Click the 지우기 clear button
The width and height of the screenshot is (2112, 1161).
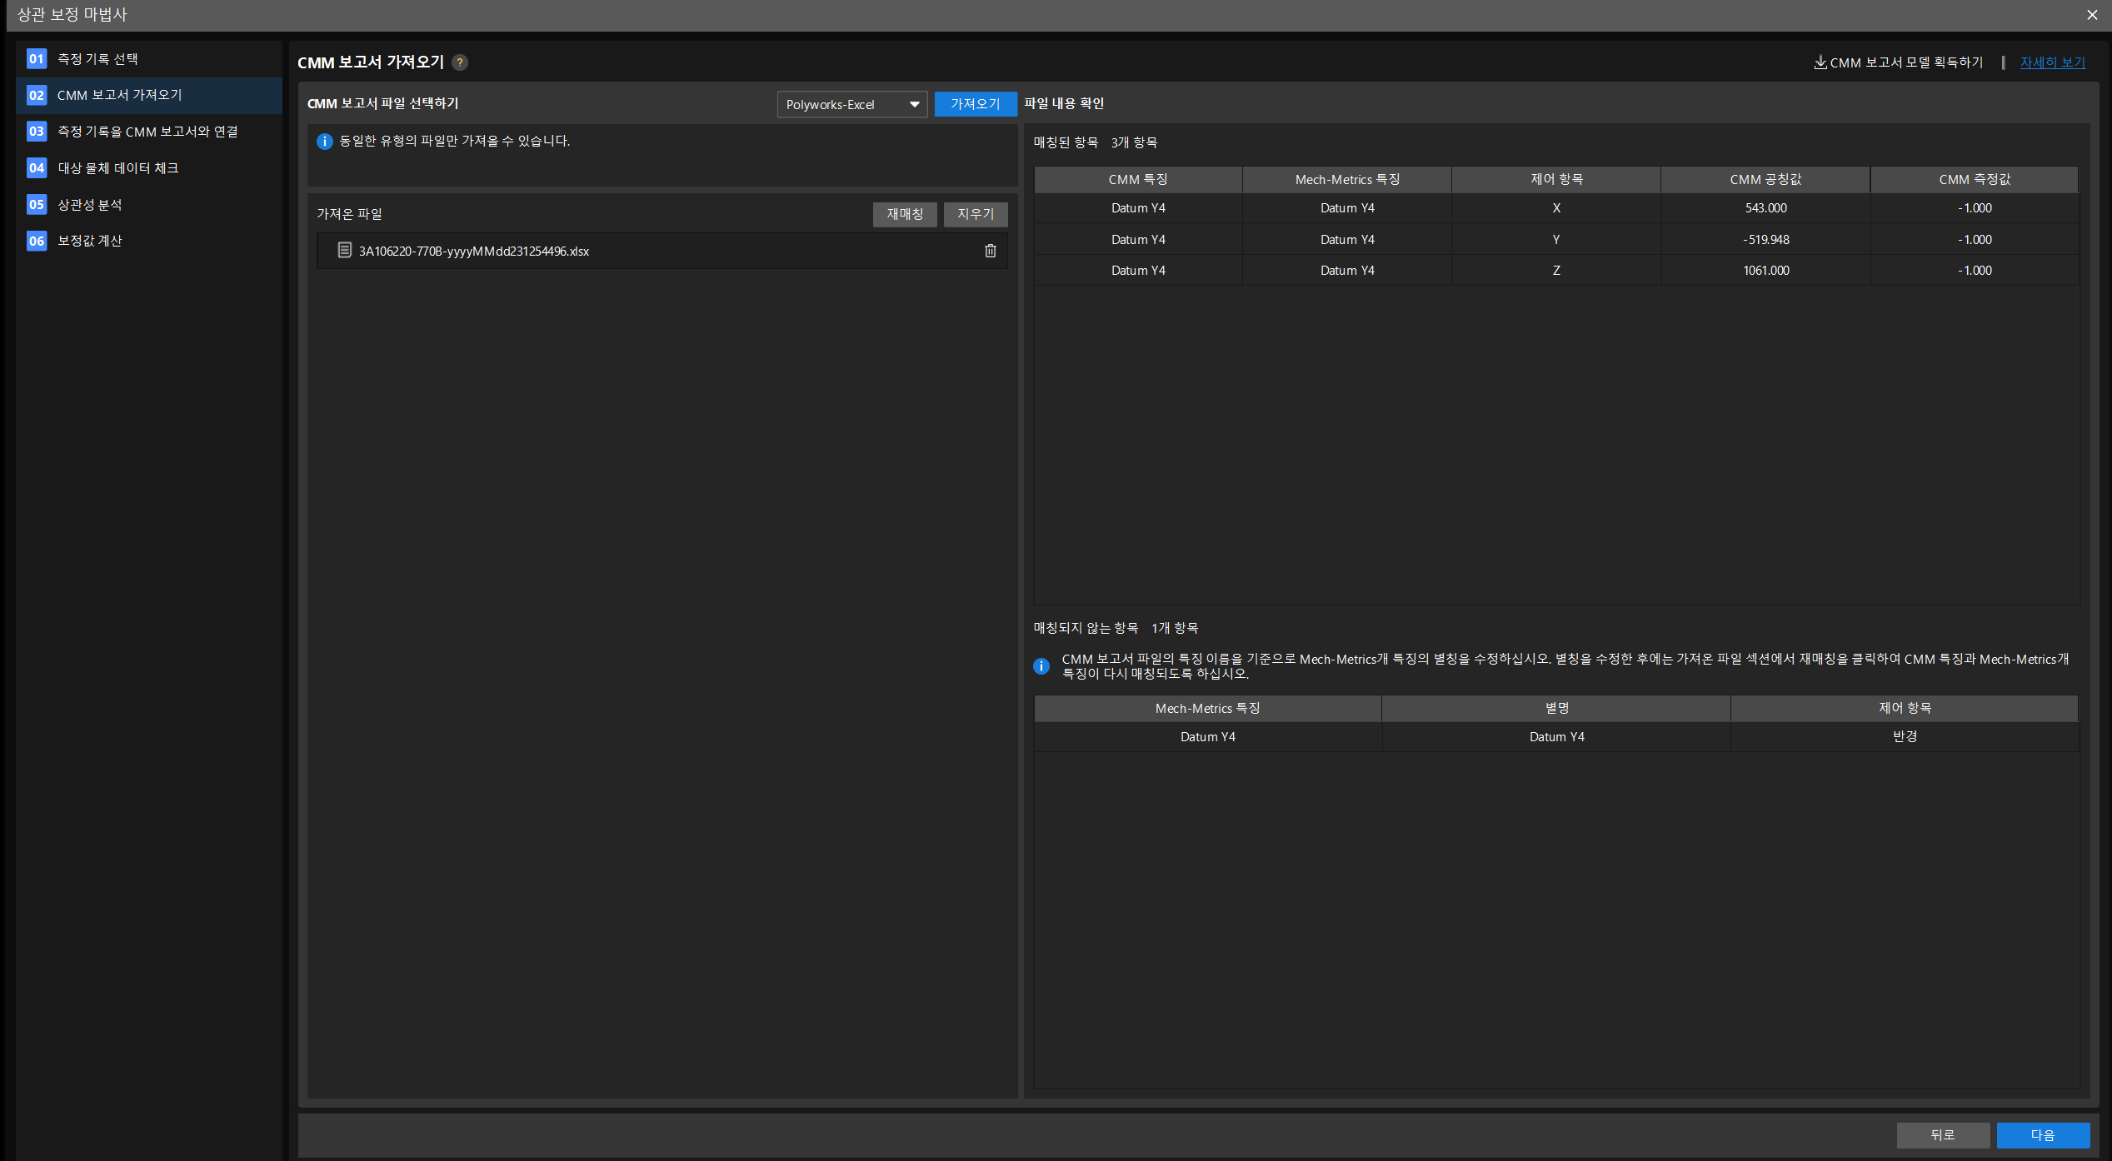(x=976, y=214)
